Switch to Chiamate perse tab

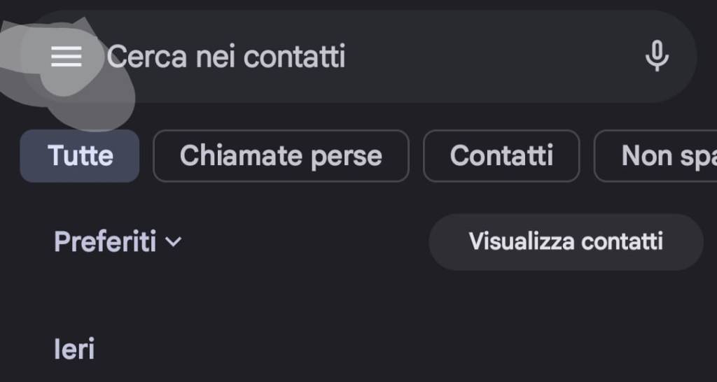pyautogui.click(x=281, y=155)
